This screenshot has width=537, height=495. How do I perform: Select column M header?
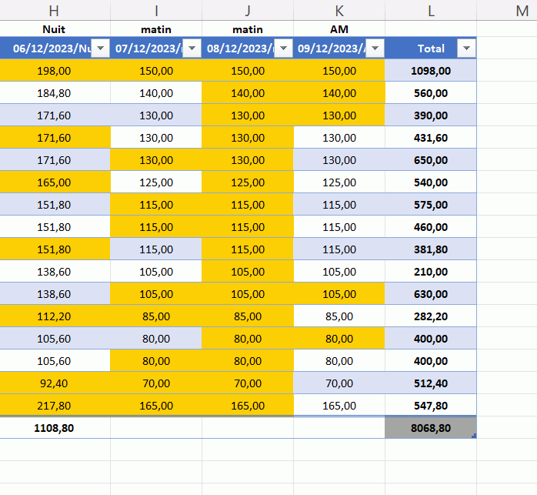[522, 10]
